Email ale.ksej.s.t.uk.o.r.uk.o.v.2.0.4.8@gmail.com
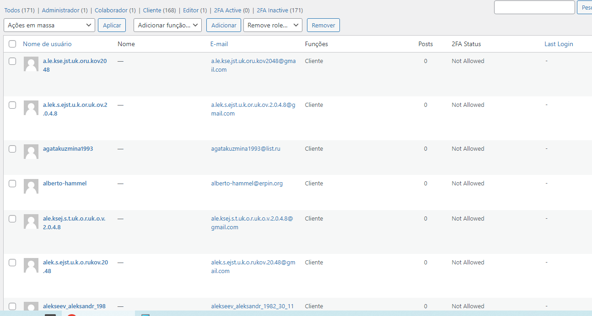 [x=252, y=223]
